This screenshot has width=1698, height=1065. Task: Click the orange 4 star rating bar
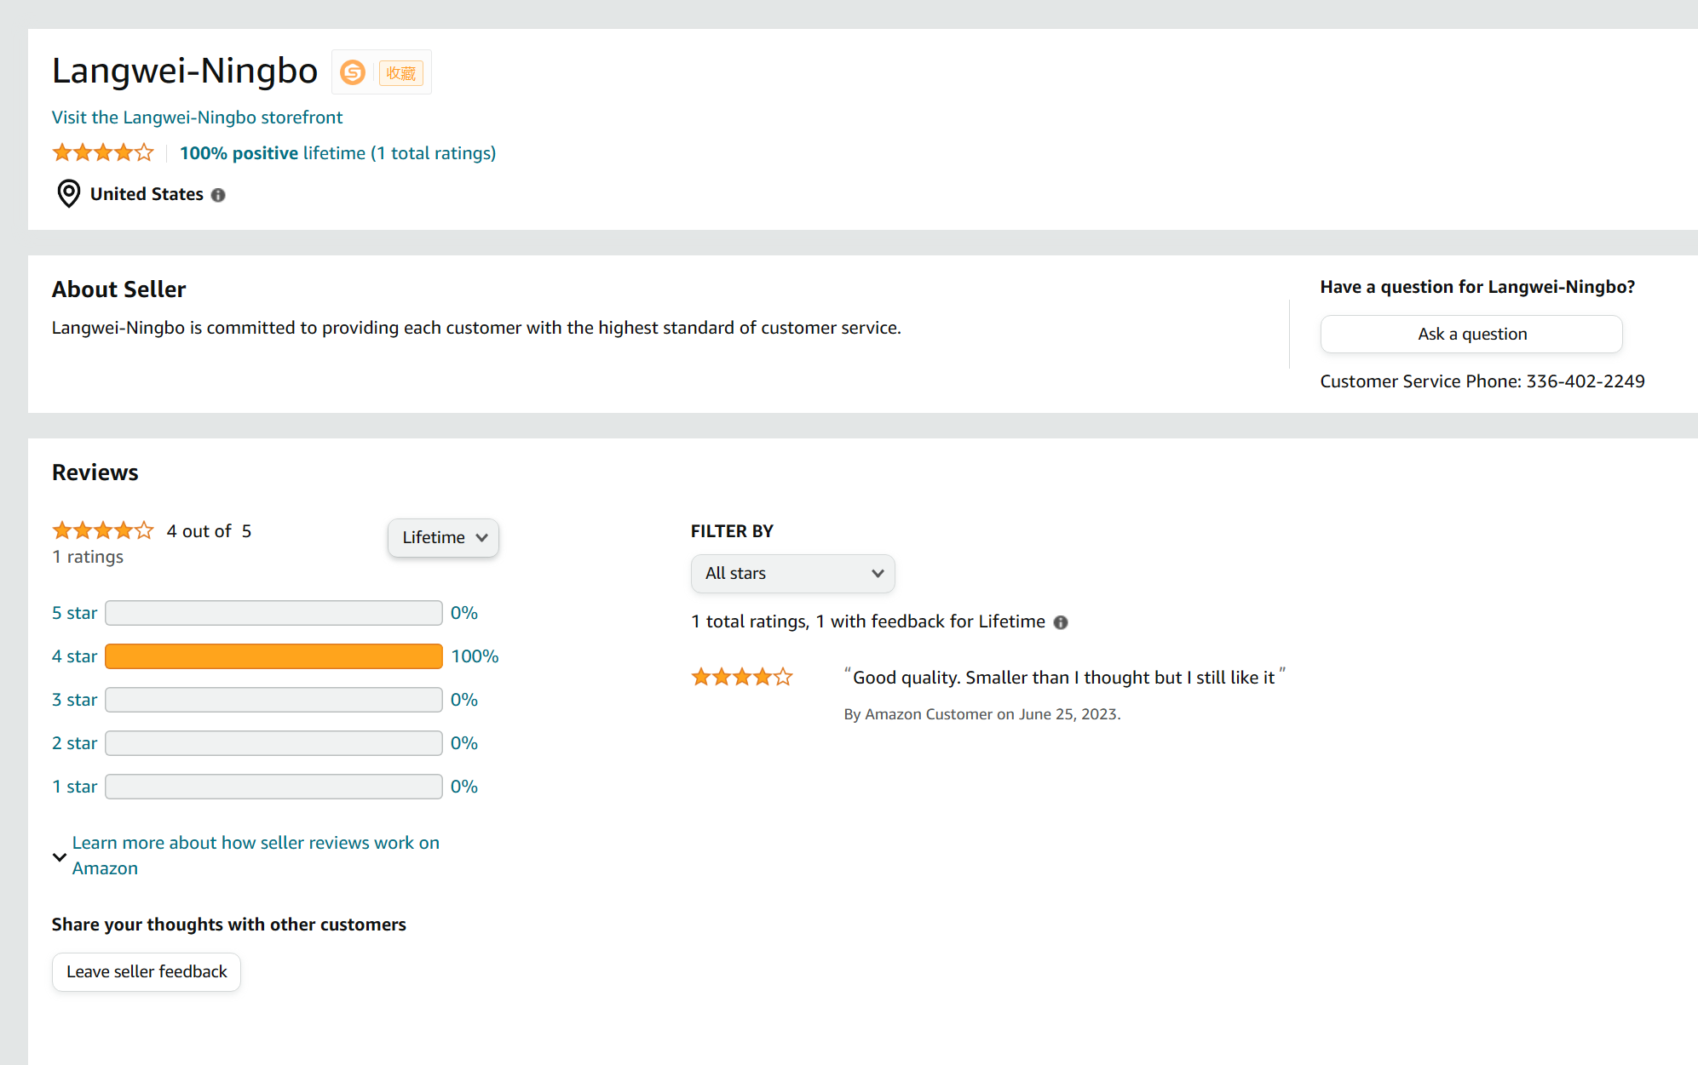point(273,656)
